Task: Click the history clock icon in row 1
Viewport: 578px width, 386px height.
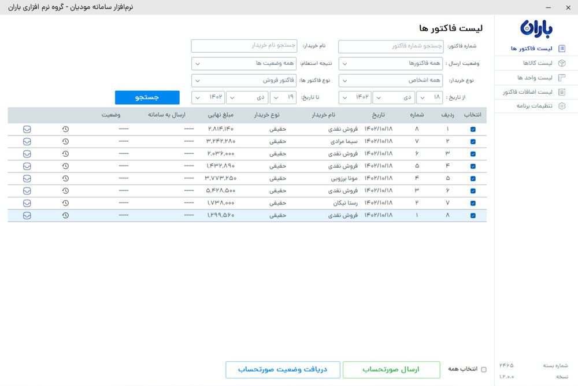Action: click(x=65, y=129)
